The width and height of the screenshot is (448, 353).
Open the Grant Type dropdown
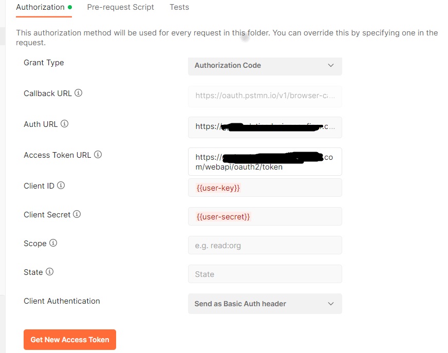pos(265,66)
